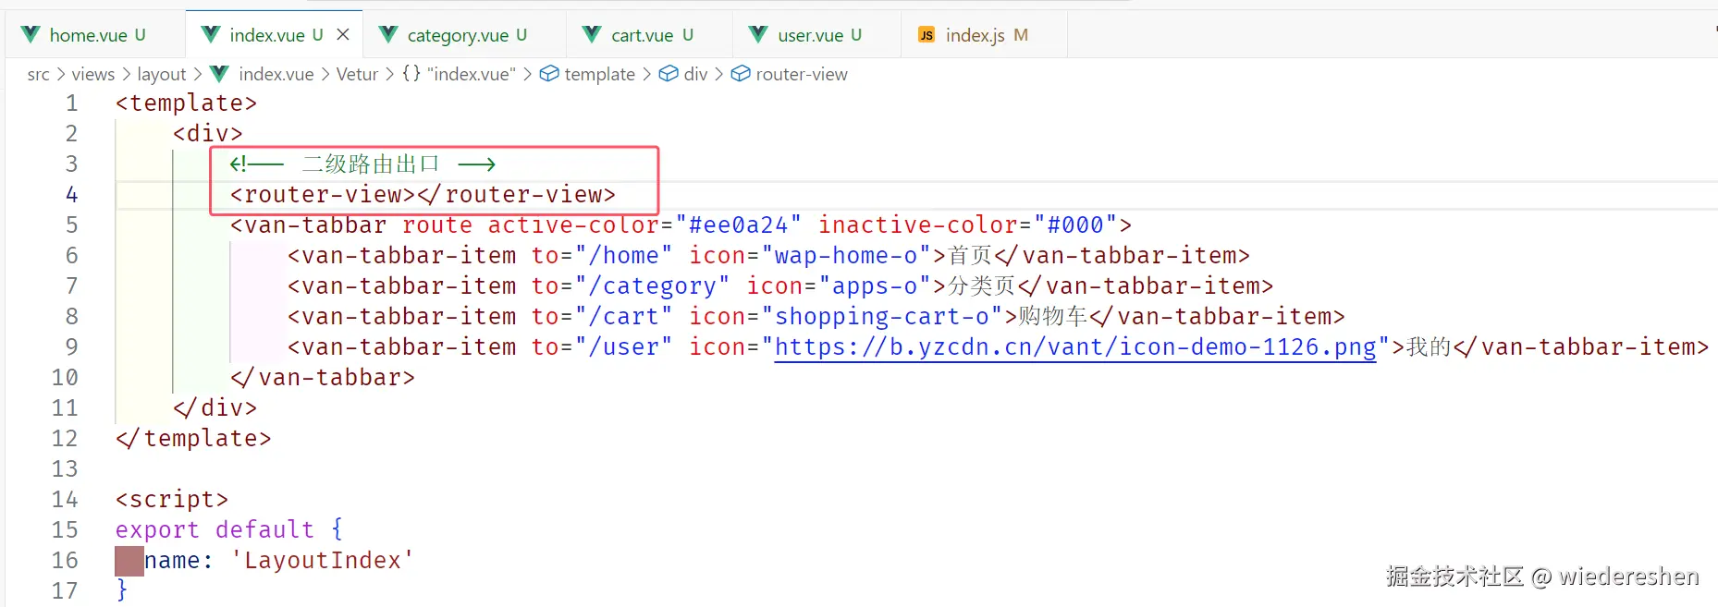
Task: Select the template breadcrumb symbol
Action: pos(599,74)
